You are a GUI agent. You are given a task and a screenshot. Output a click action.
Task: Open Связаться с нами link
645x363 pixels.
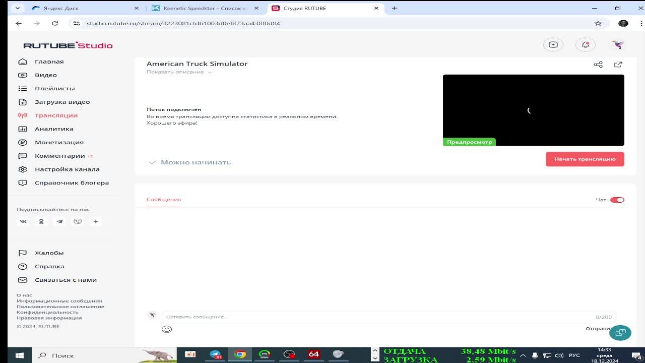tap(66, 280)
